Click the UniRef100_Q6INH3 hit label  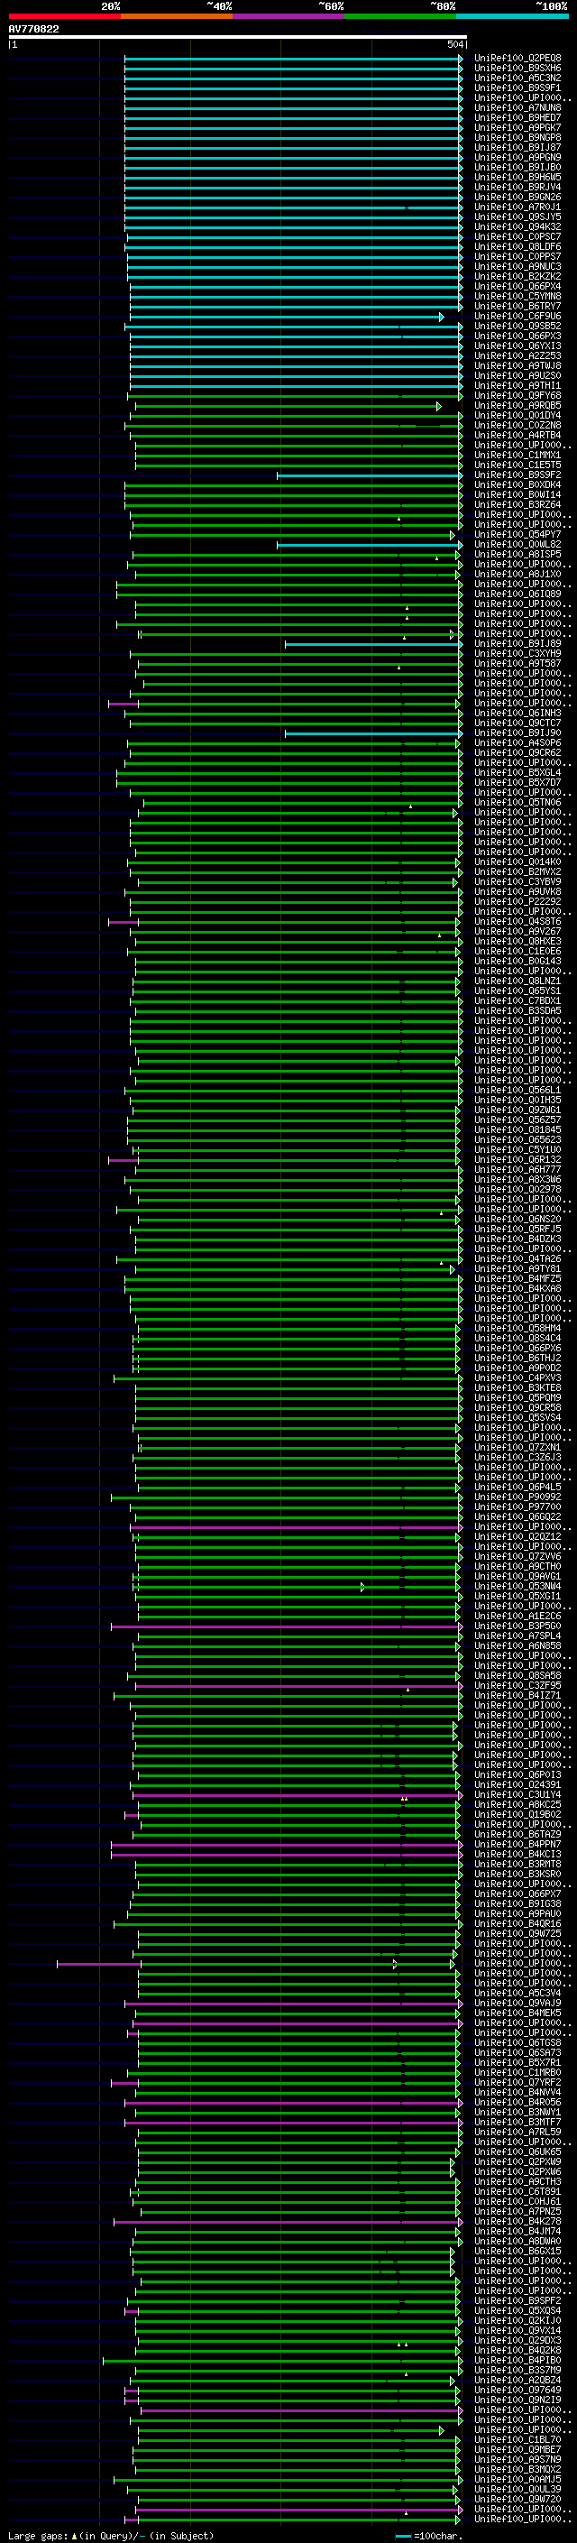[517, 714]
